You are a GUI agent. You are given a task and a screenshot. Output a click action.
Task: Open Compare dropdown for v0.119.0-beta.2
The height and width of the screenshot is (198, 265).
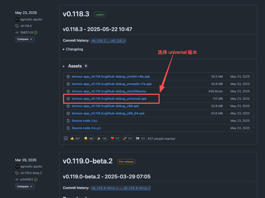coord(25,186)
